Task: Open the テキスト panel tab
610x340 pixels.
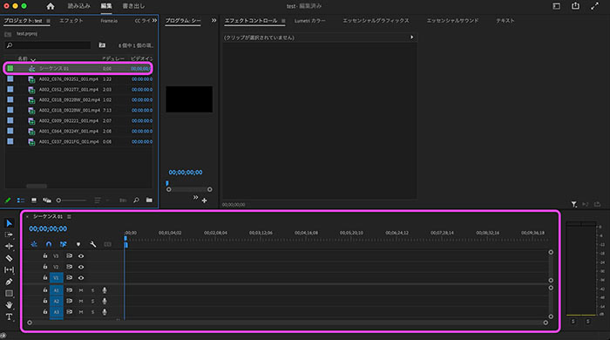Action: coord(505,21)
